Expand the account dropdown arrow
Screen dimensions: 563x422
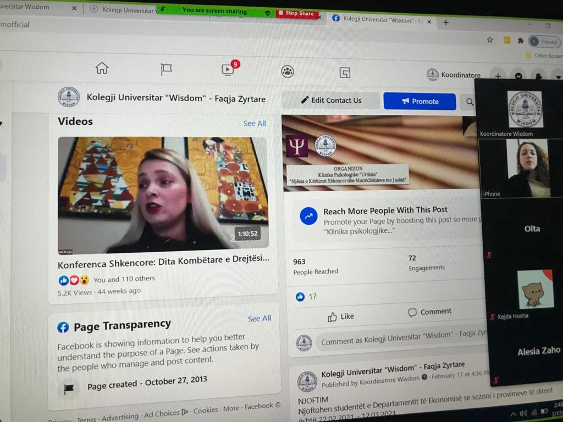558,77
